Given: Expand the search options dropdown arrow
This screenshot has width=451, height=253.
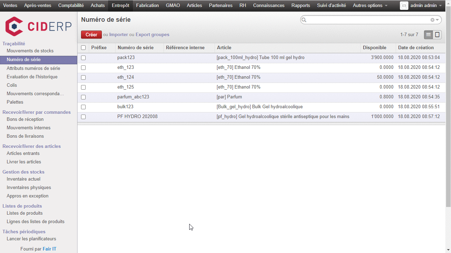Looking at the screenshot, I should (x=437, y=20).
